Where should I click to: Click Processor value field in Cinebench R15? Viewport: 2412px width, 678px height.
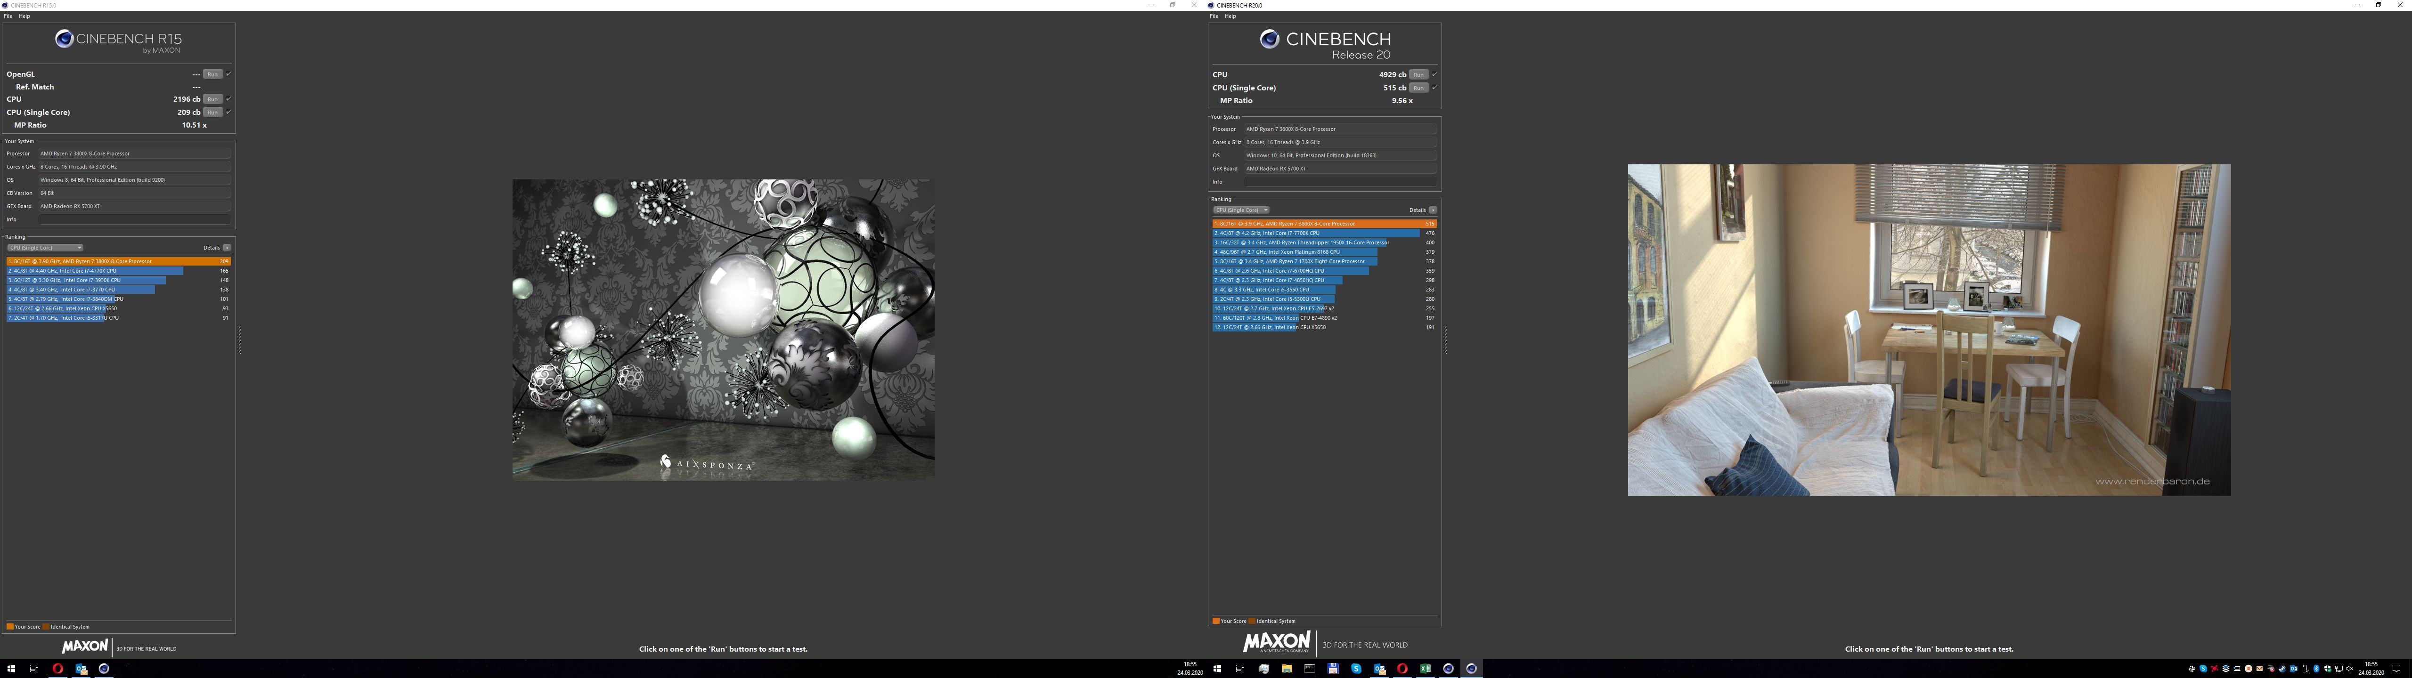click(x=134, y=153)
